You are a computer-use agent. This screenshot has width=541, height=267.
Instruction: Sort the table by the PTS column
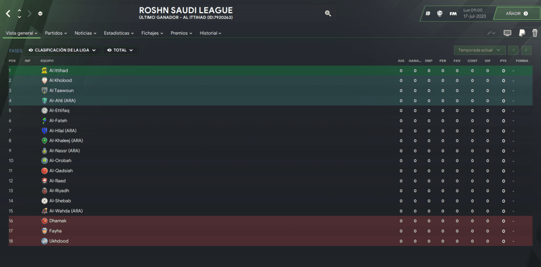503,61
